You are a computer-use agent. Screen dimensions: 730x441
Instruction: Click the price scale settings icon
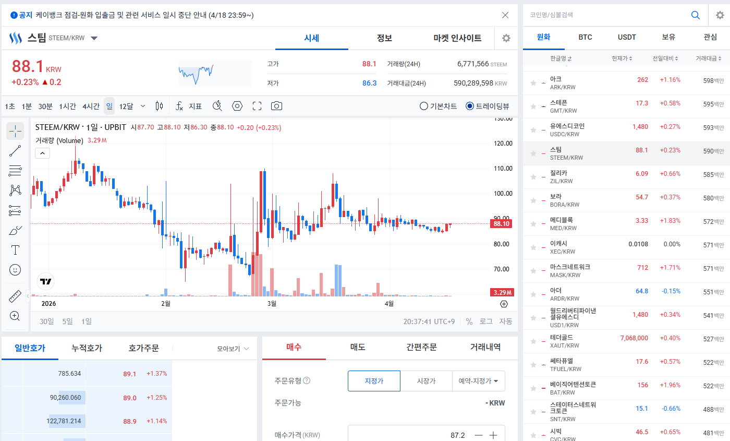coord(504,304)
